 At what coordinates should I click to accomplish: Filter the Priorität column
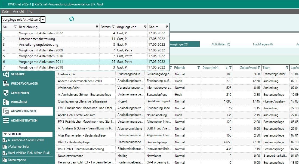(x=199, y=68)
